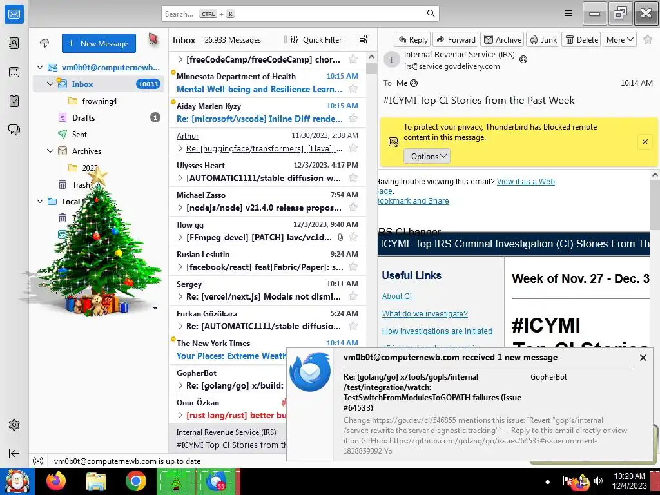Screen dimensions: 660x495
Task: Click the attachment paperclip on FFmpeg-devel message
Action: [340, 237]
